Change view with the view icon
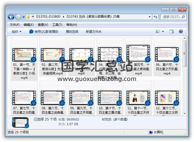Screen dimensions: 194x142 (157, 32)
